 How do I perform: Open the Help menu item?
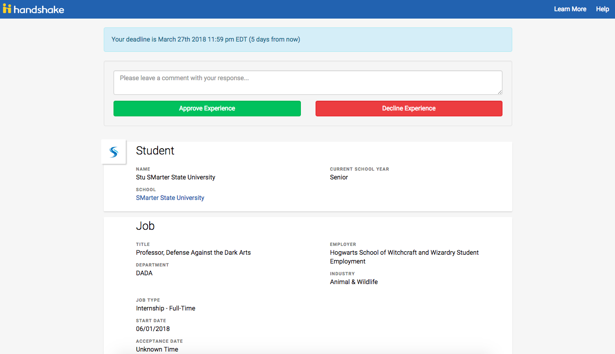(602, 9)
